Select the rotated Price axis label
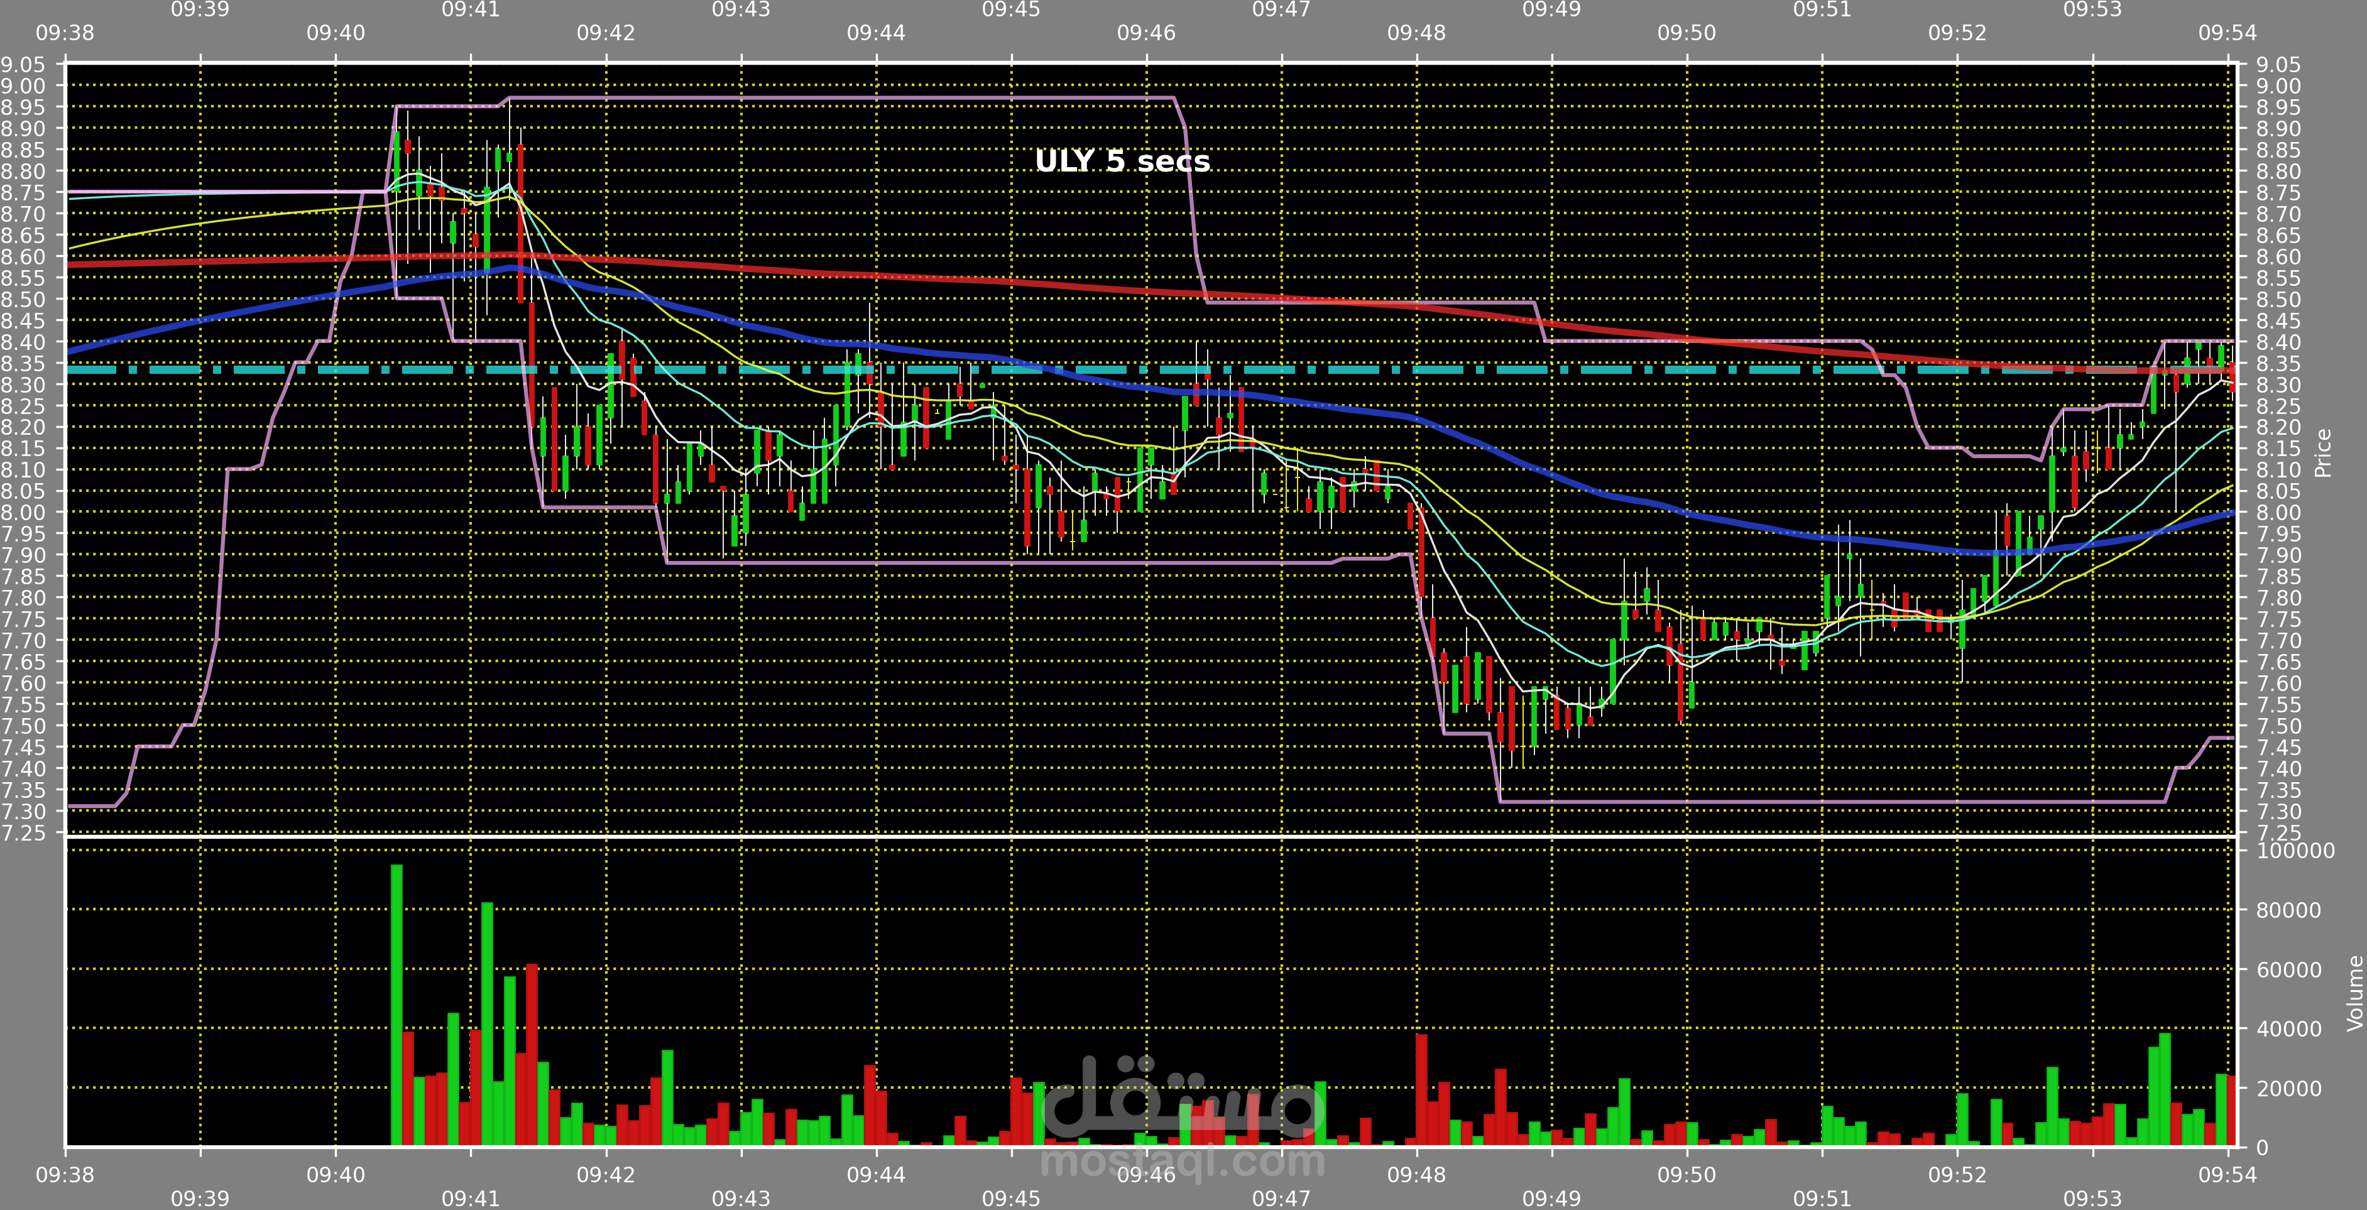The image size is (2367, 1210). click(2323, 453)
